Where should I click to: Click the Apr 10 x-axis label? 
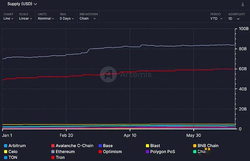tap(130, 135)
